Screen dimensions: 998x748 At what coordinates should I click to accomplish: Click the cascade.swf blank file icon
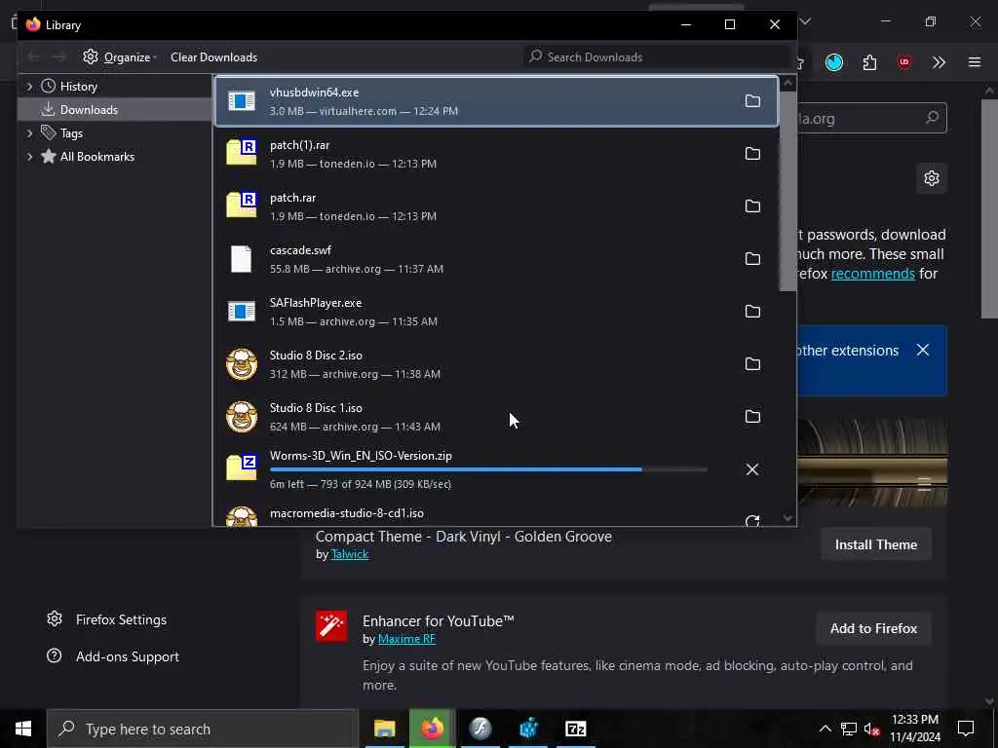tap(241, 259)
